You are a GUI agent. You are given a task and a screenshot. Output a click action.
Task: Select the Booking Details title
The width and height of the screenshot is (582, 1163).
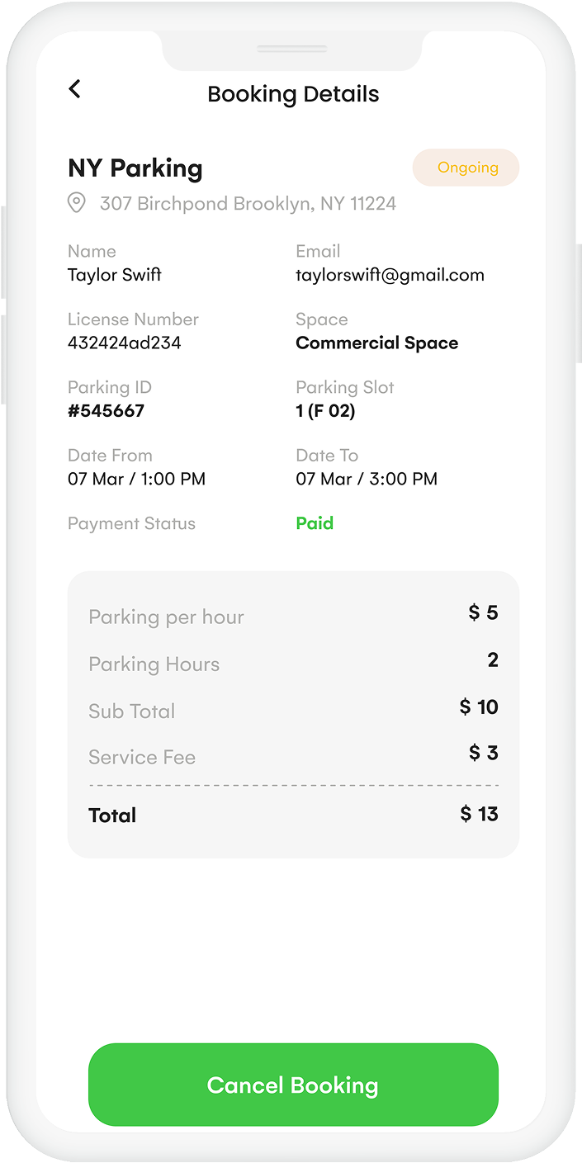coord(293,94)
